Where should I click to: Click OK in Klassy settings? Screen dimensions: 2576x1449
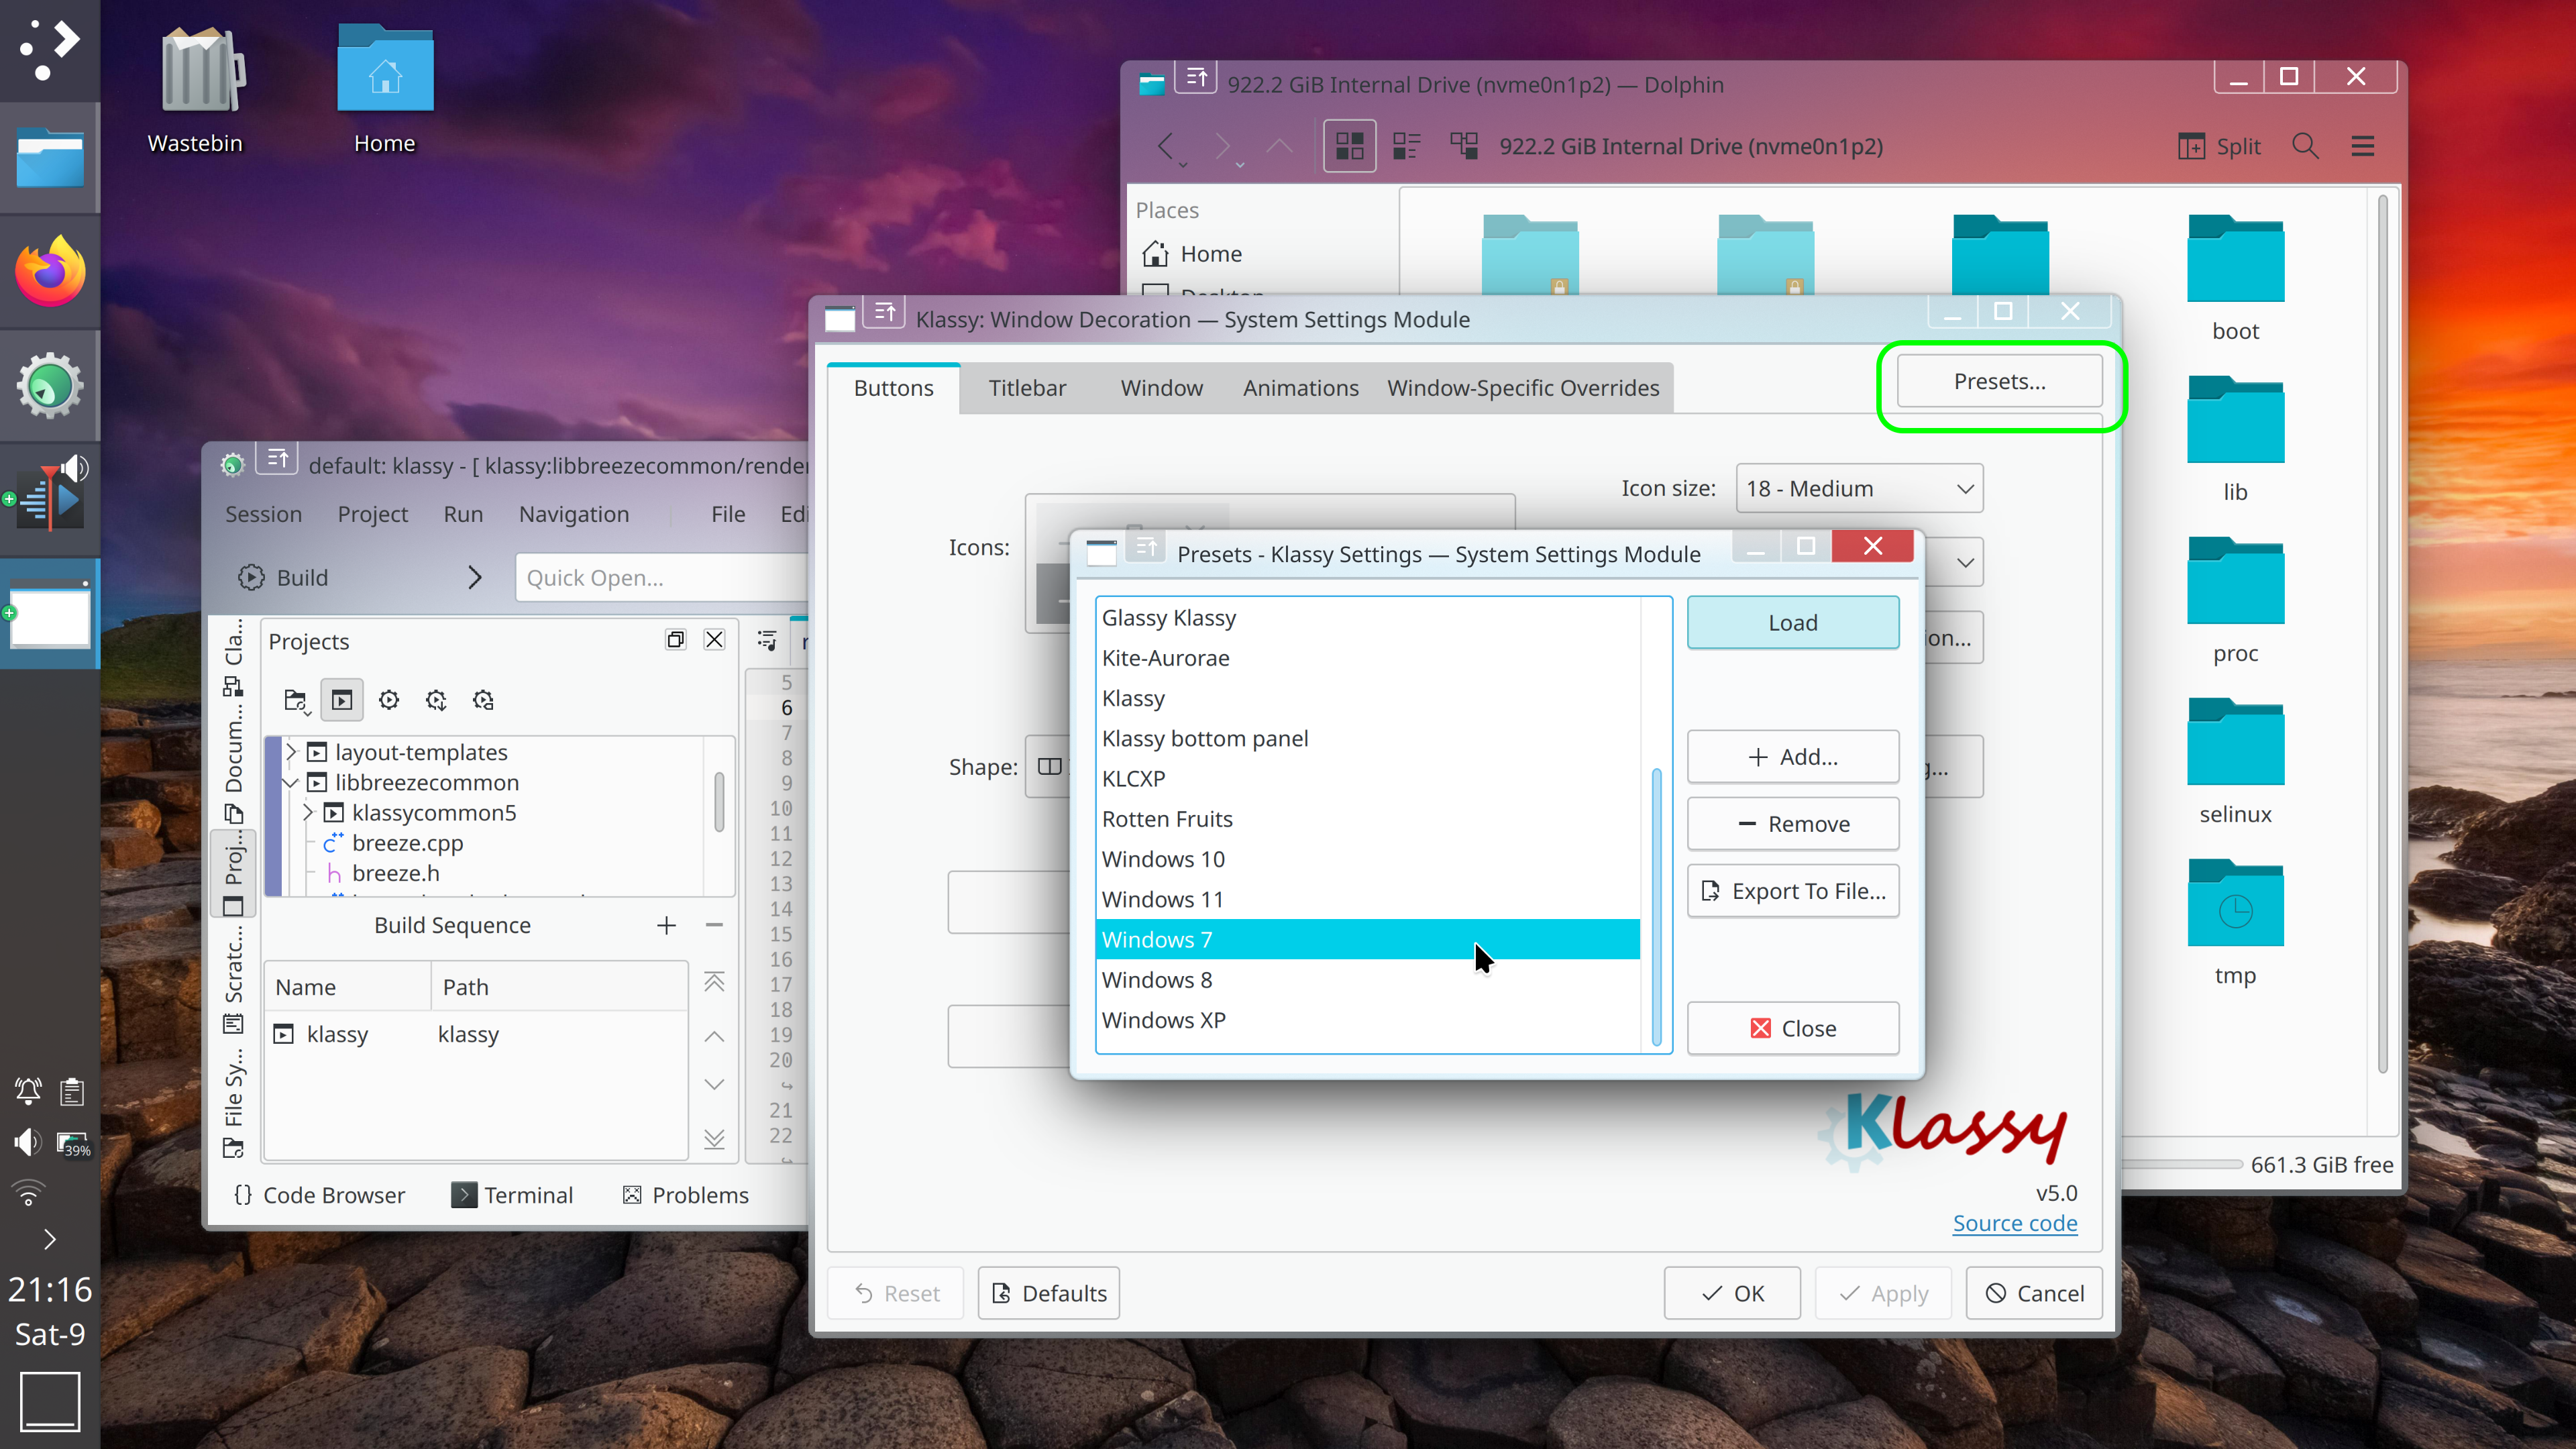click(x=1732, y=1293)
